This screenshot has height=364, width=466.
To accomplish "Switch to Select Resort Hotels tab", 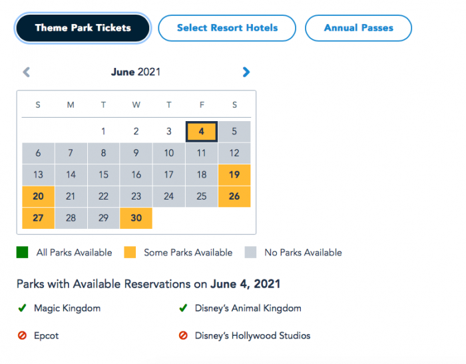I will (227, 28).
